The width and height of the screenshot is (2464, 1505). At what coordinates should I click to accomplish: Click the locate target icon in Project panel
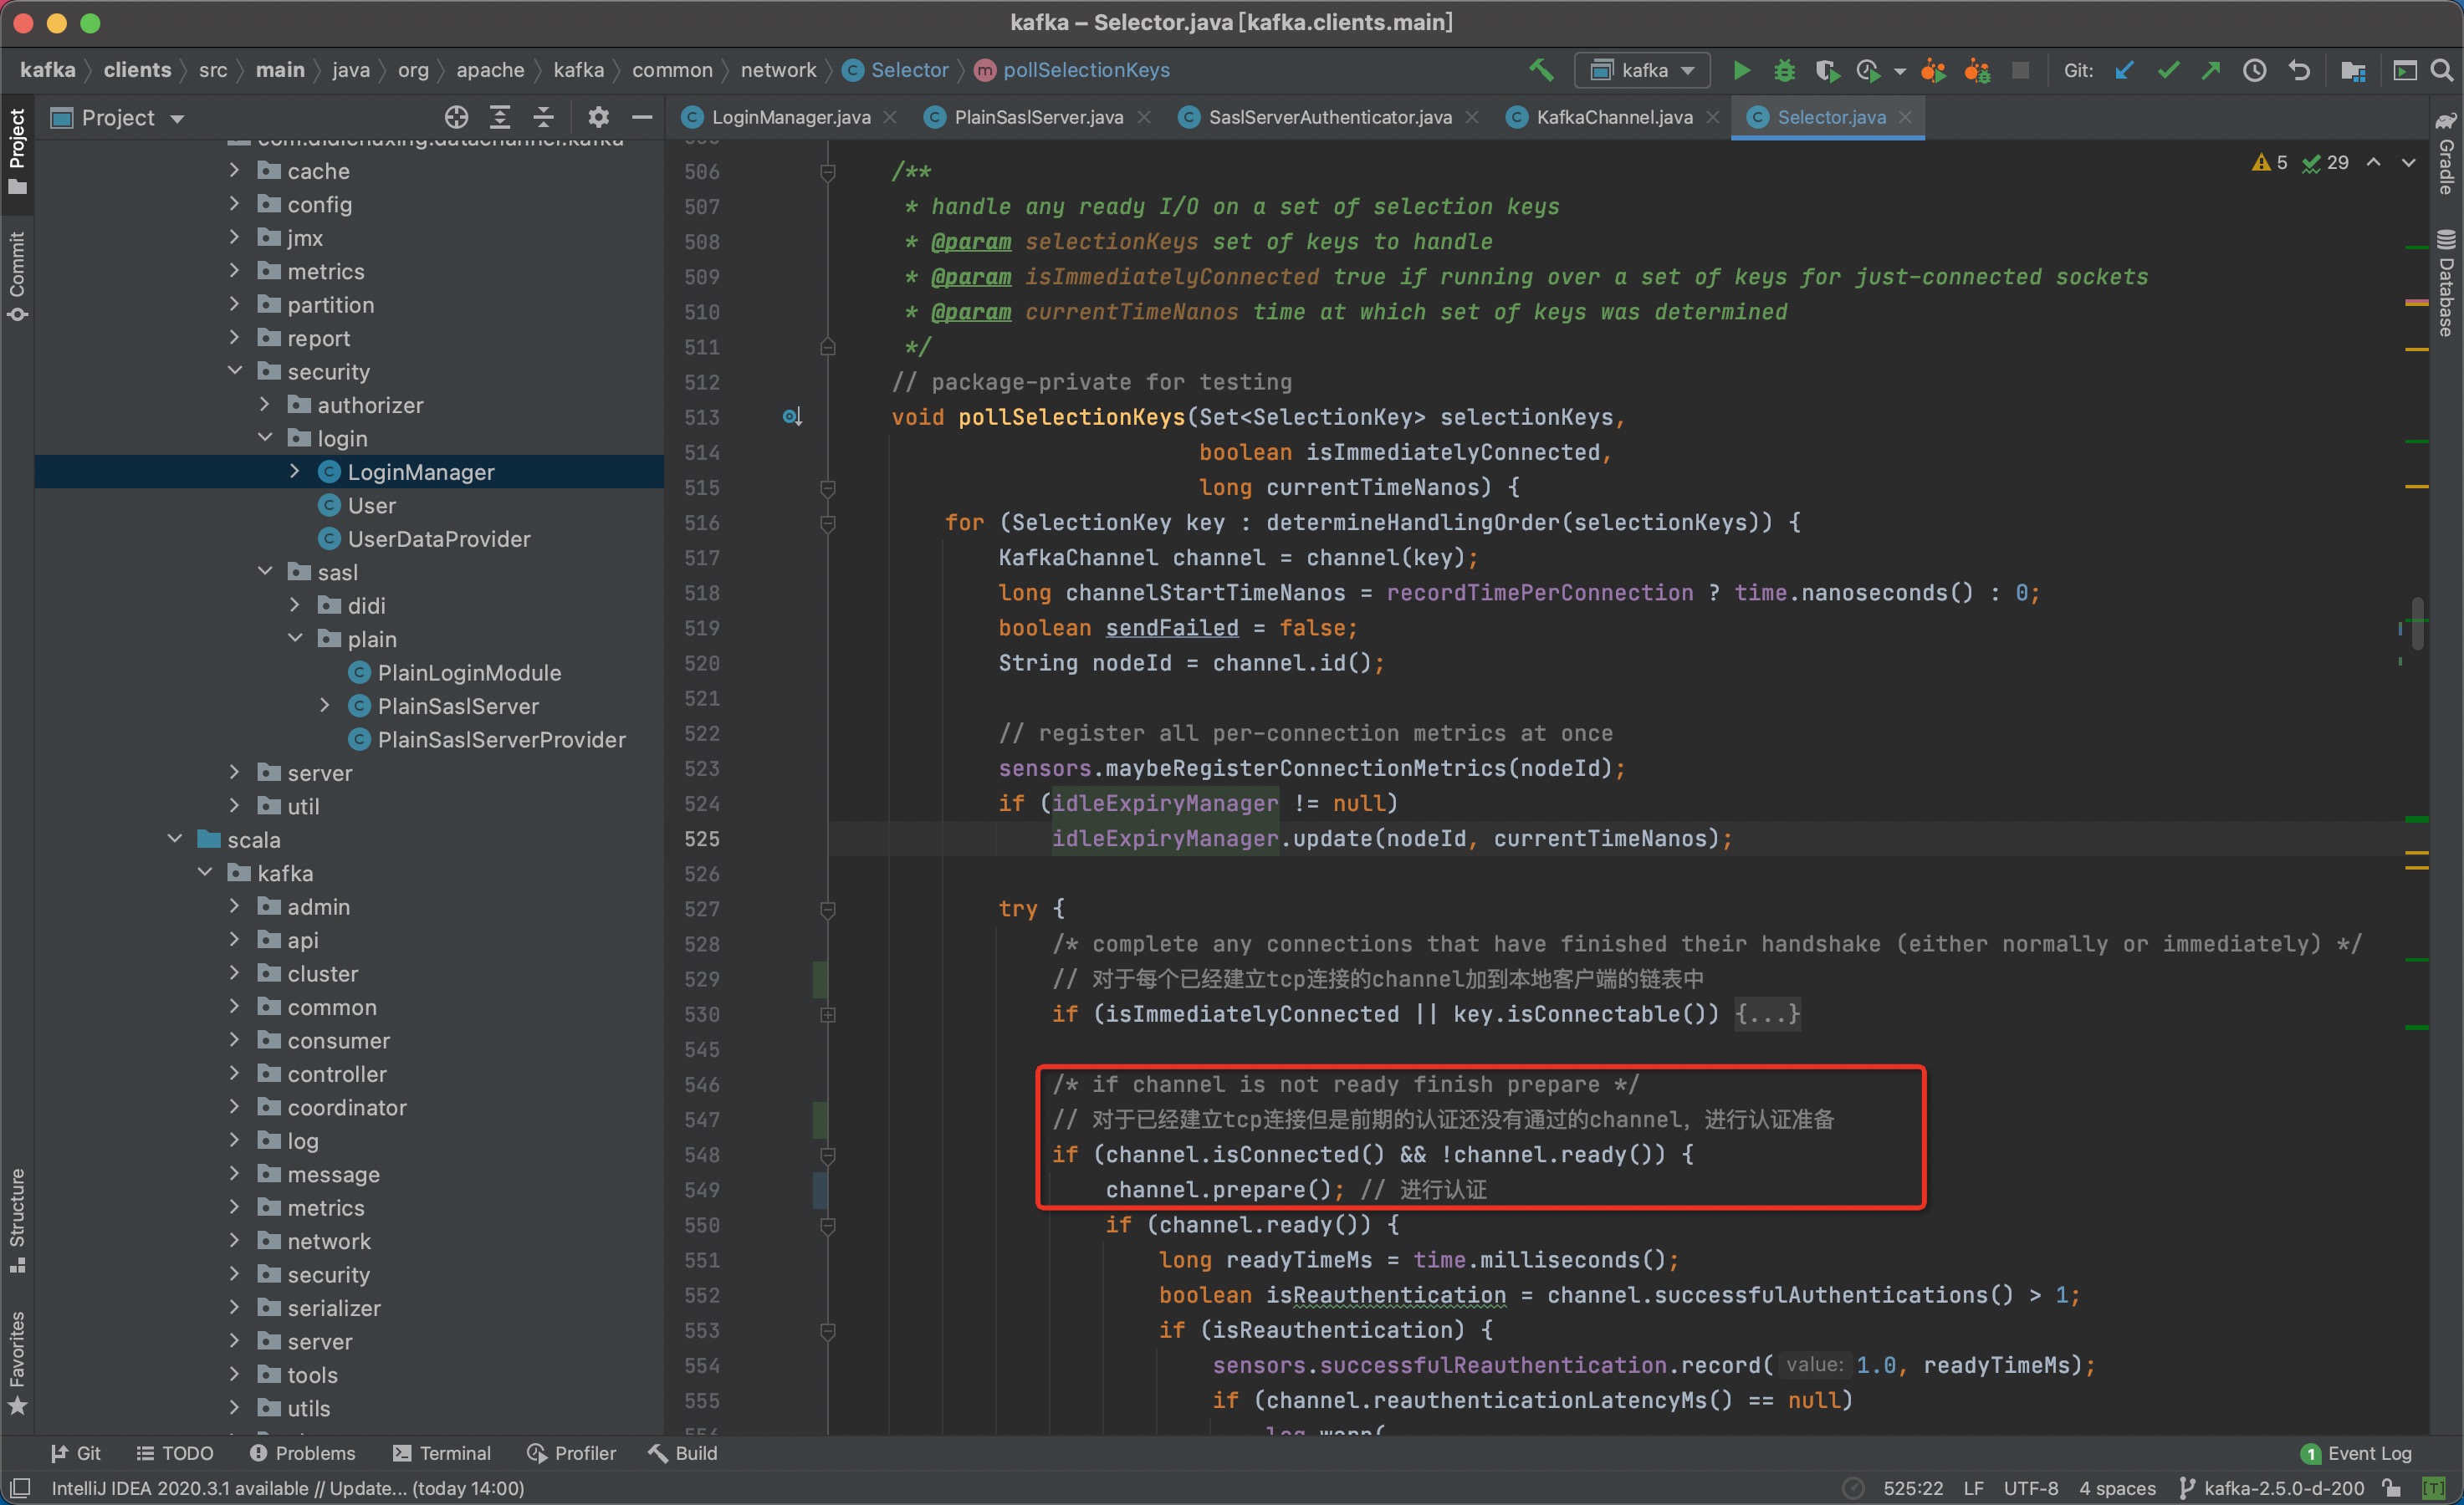[x=456, y=118]
